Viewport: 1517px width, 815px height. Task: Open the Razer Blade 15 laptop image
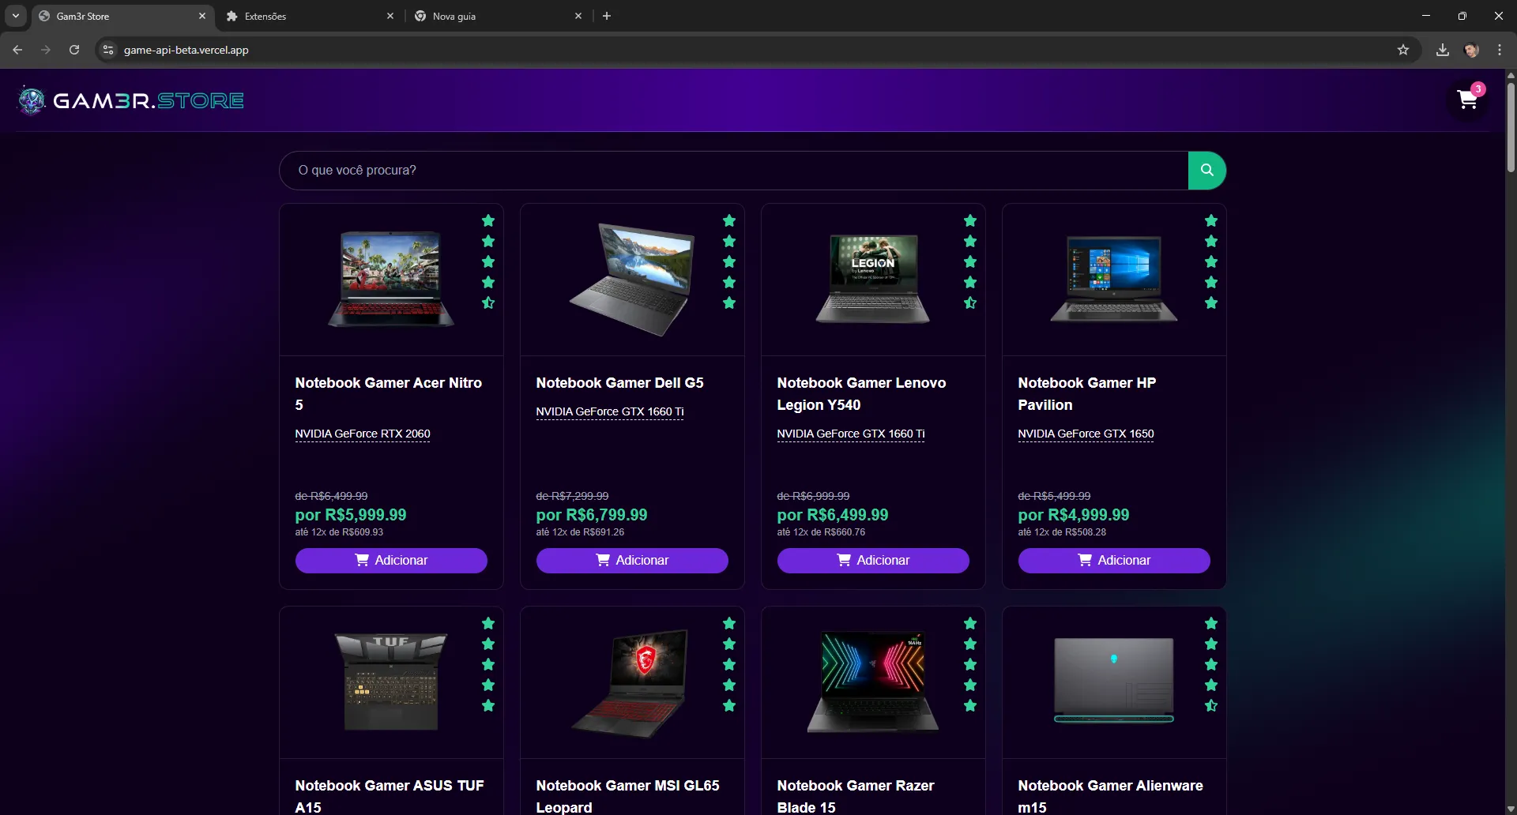873,682
